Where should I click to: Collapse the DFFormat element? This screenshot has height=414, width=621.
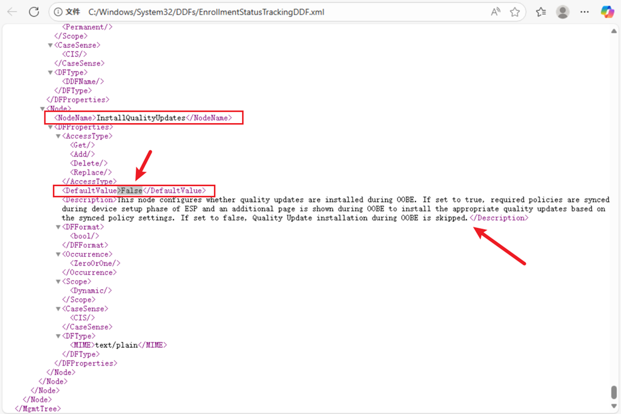tap(58, 227)
